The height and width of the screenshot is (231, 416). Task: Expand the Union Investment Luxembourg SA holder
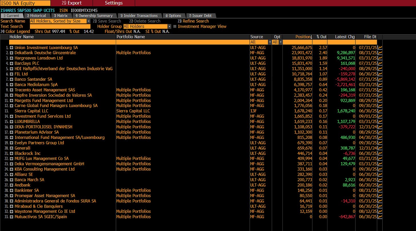pyautogui.click(x=11, y=48)
